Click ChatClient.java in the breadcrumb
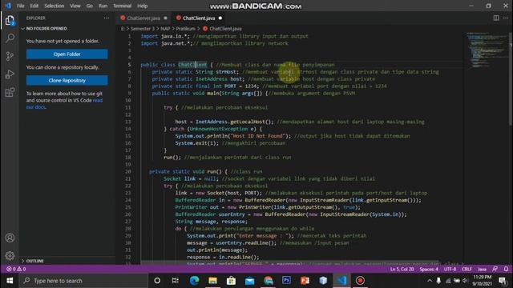This screenshot has width=513, height=288. tap(225, 29)
